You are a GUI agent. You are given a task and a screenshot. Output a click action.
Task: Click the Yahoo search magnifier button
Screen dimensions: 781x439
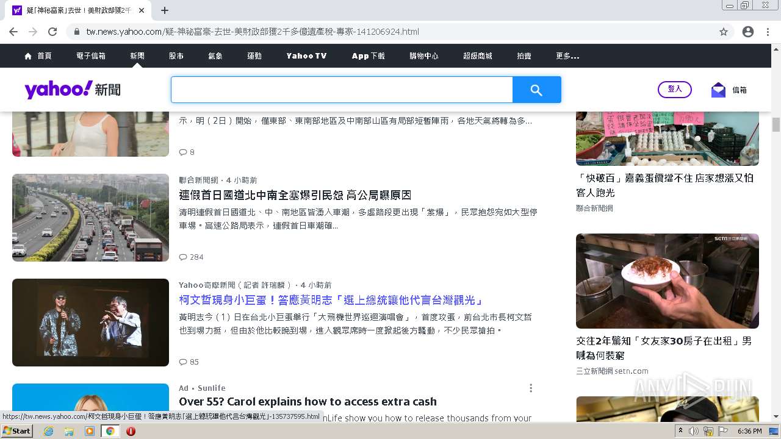[536, 90]
